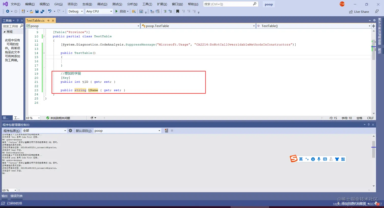Click the Sogou toolbox grid icon
Screen dimensions: 384x208
(343, 159)
